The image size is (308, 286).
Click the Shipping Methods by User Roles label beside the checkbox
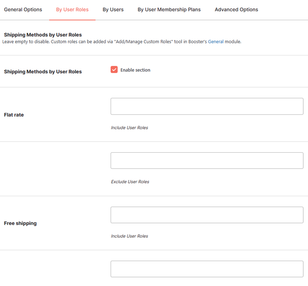point(43,72)
